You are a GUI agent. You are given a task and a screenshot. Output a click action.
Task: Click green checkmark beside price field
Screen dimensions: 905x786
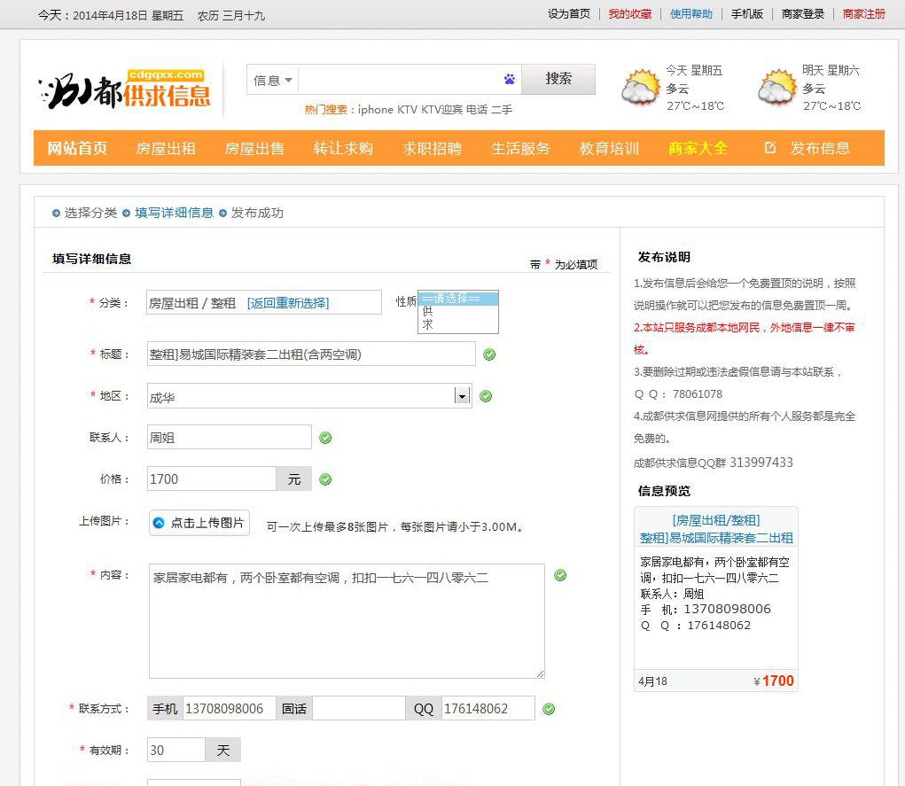click(325, 479)
